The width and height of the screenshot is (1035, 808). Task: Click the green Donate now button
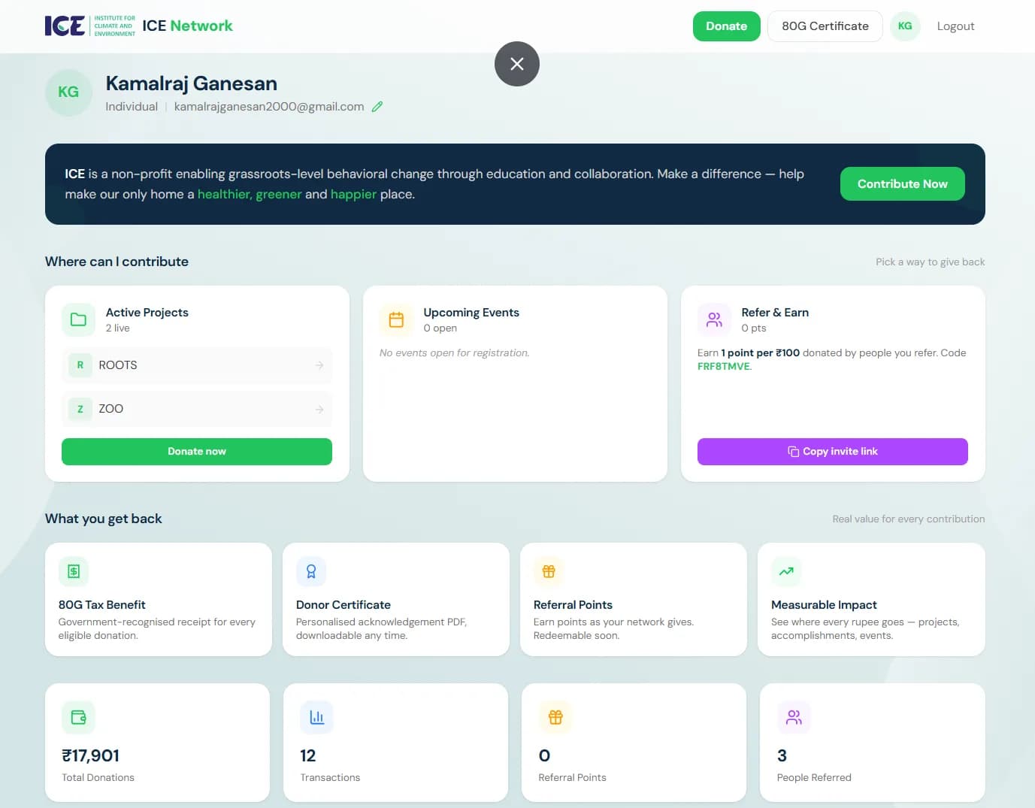pos(197,452)
